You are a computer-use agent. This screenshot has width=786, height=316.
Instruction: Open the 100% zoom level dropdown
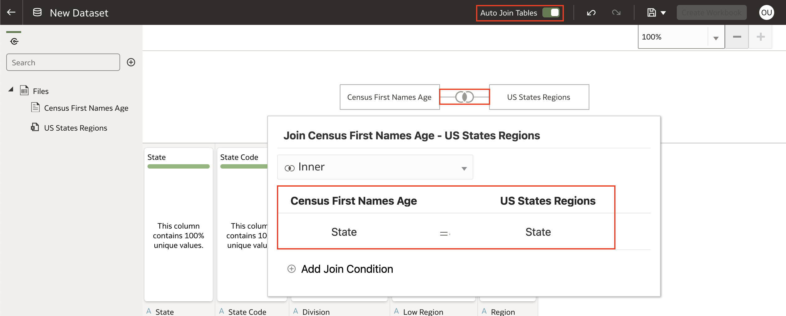point(716,38)
